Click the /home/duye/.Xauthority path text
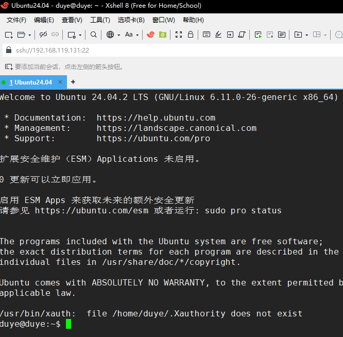This screenshot has width=343, height=337. click(169, 314)
